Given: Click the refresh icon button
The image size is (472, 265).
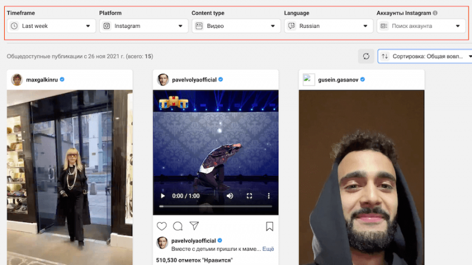Looking at the screenshot, I should click(366, 56).
